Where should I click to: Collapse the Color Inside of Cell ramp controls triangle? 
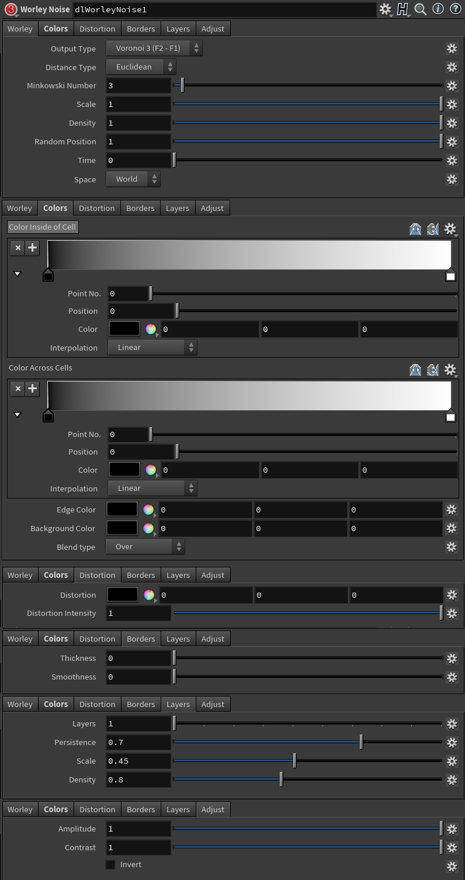point(18,273)
